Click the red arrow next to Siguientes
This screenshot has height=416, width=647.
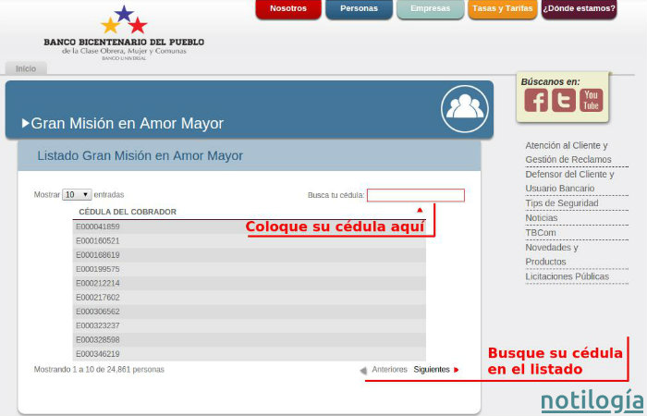(456, 370)
